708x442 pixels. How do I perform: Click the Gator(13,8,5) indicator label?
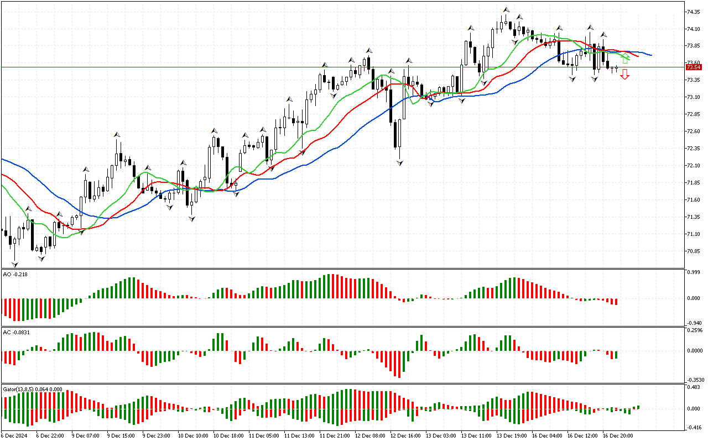point(33,390)
